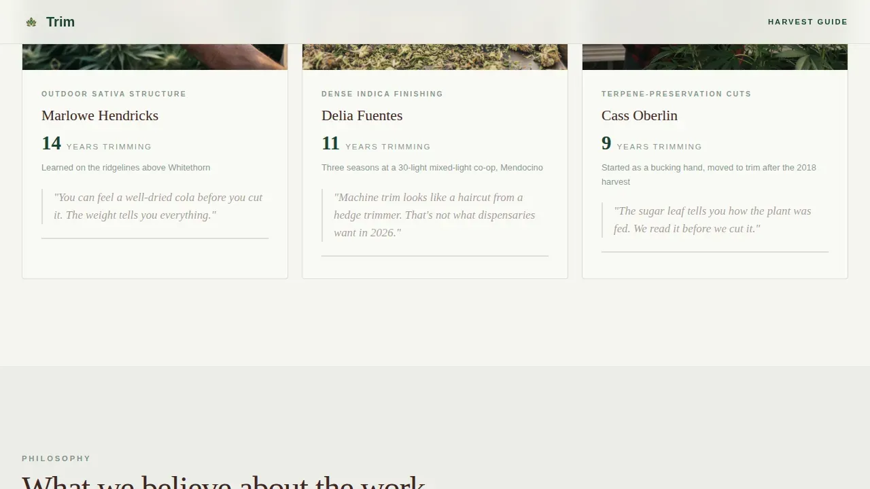
Task: Select the name Delia Fuentes
Action: (x=362, y=115)
